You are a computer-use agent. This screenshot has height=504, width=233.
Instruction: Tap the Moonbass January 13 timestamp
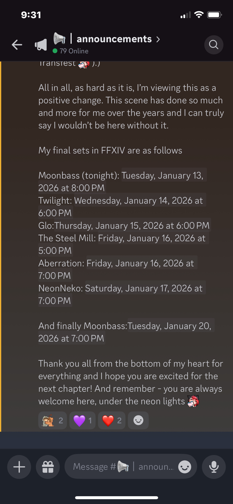click(x=162, y=175)
